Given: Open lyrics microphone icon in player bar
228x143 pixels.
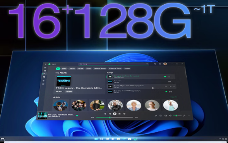Looking at the screenshot, I should [x=156, y=116].
